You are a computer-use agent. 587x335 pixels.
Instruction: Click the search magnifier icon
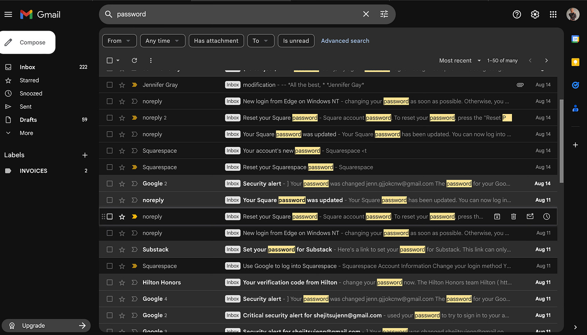(x=108, y=14)
